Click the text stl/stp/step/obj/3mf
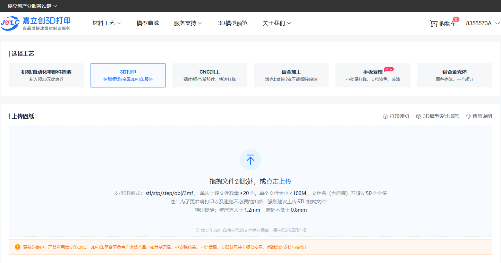The image size is (501, 263). click(x=169, y=193)
